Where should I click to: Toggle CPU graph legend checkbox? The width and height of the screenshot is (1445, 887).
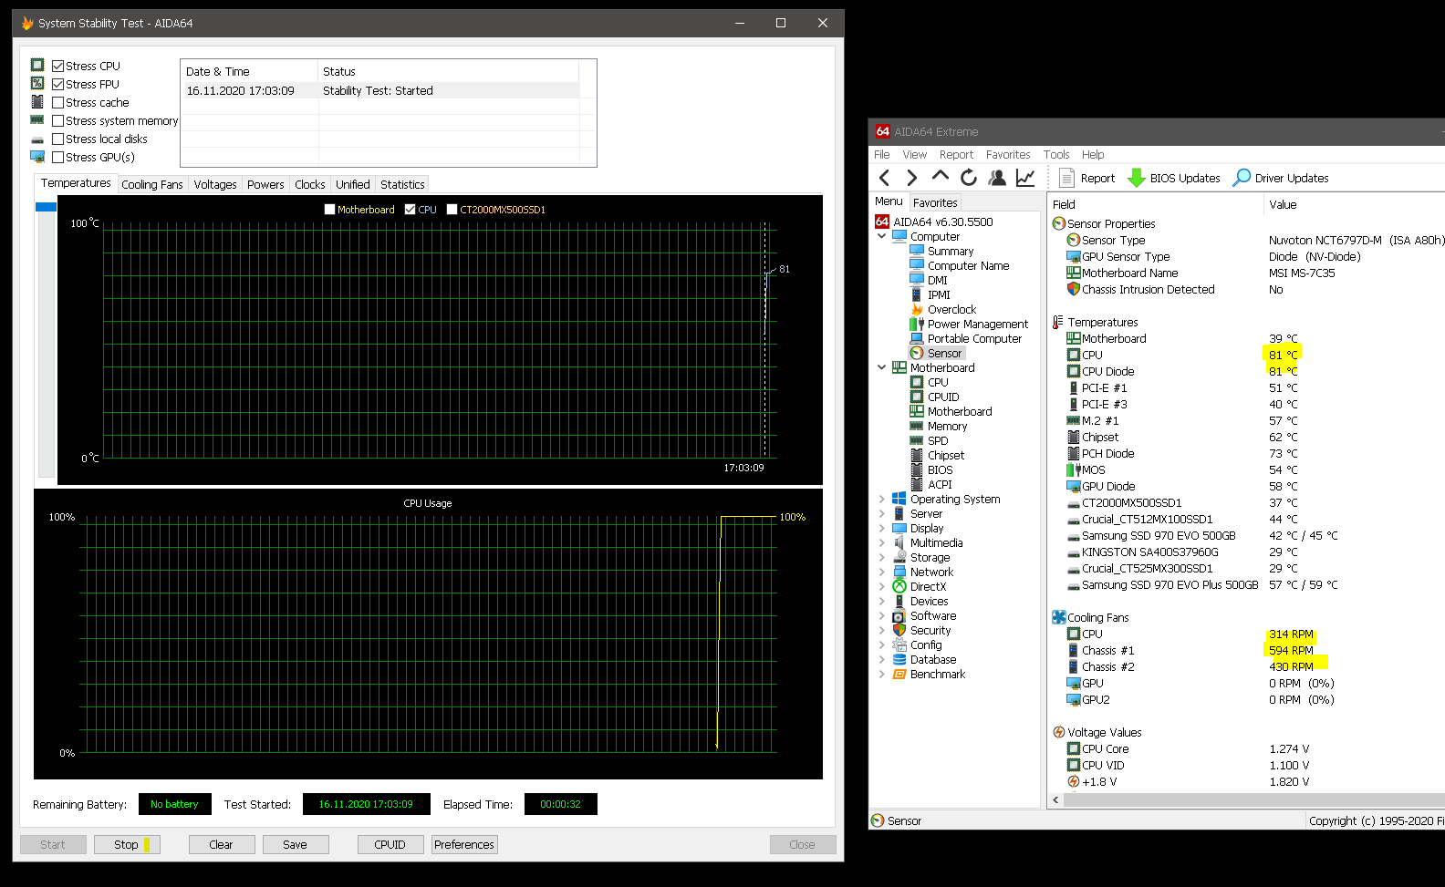click(411, 210)
